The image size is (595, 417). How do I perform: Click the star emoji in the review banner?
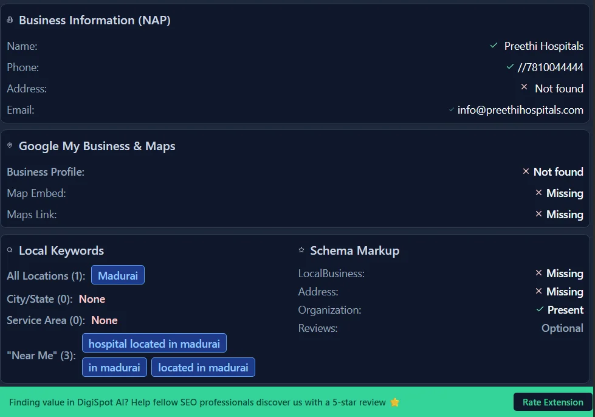point(395,402)
